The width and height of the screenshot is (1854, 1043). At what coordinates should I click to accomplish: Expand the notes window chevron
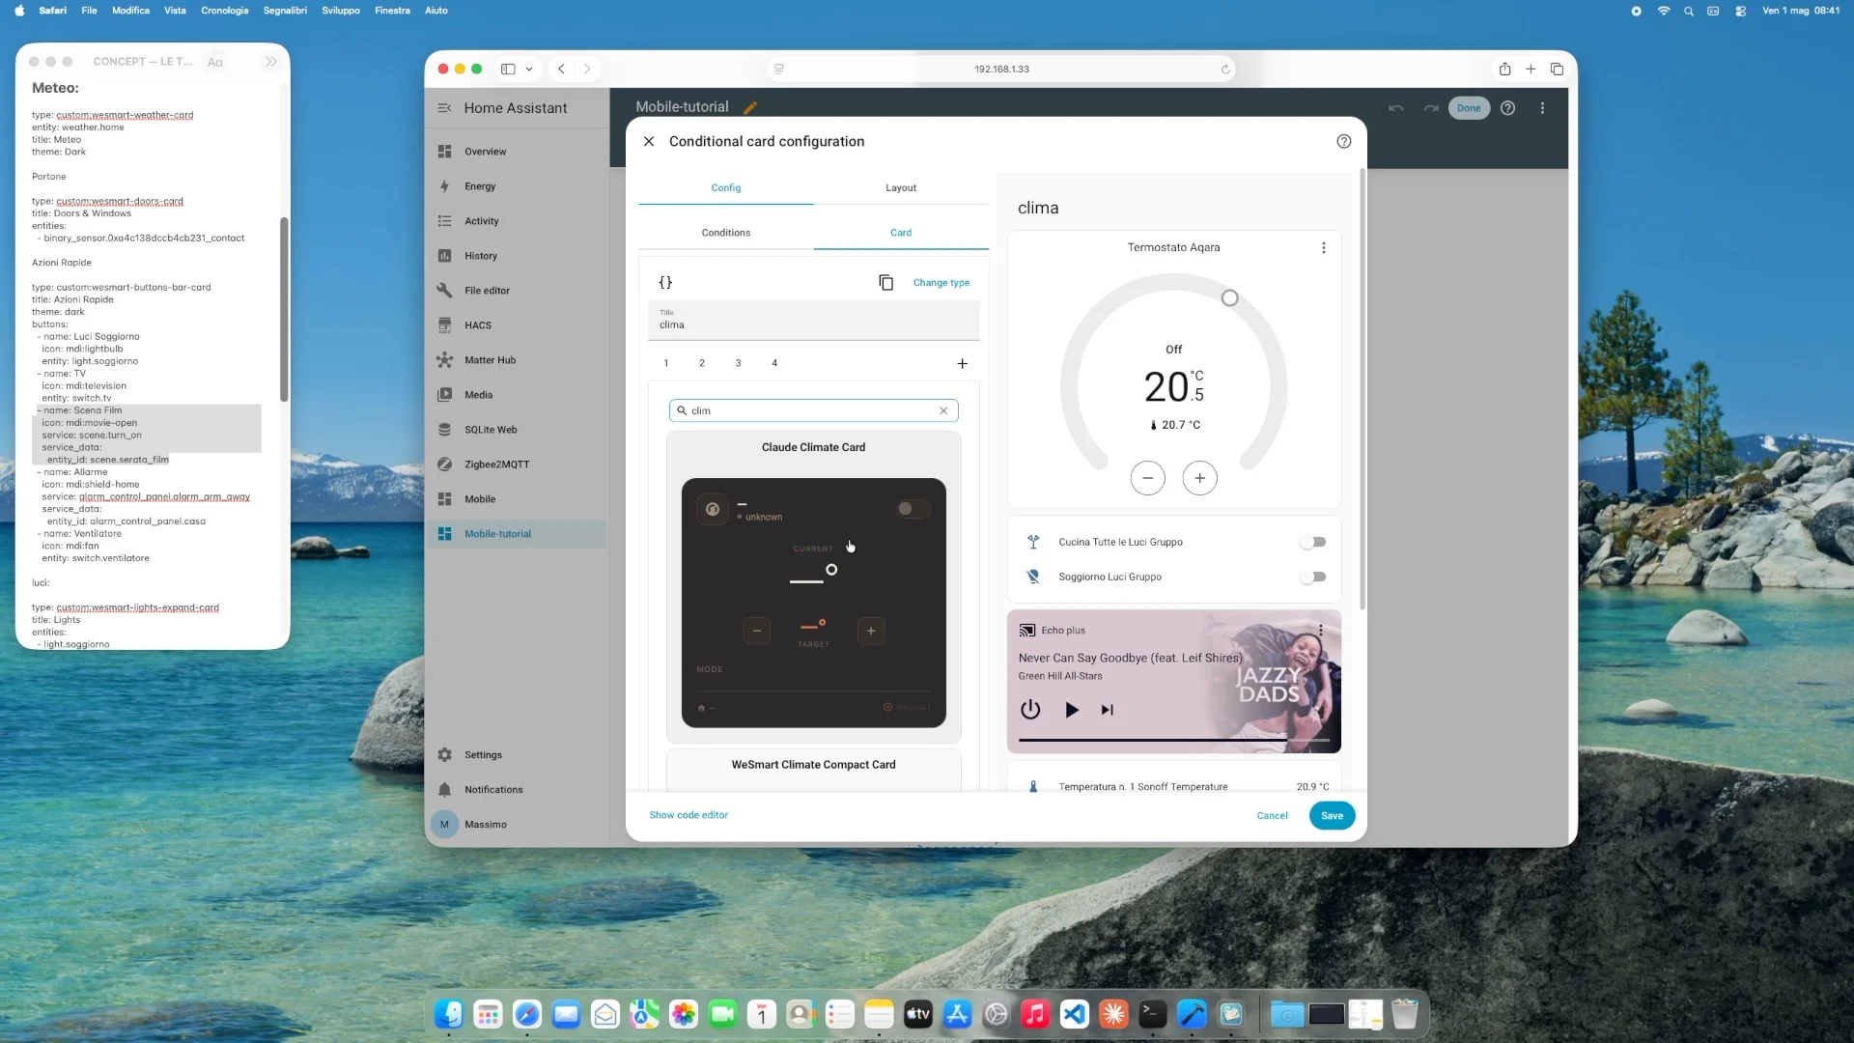click(271, 62)
